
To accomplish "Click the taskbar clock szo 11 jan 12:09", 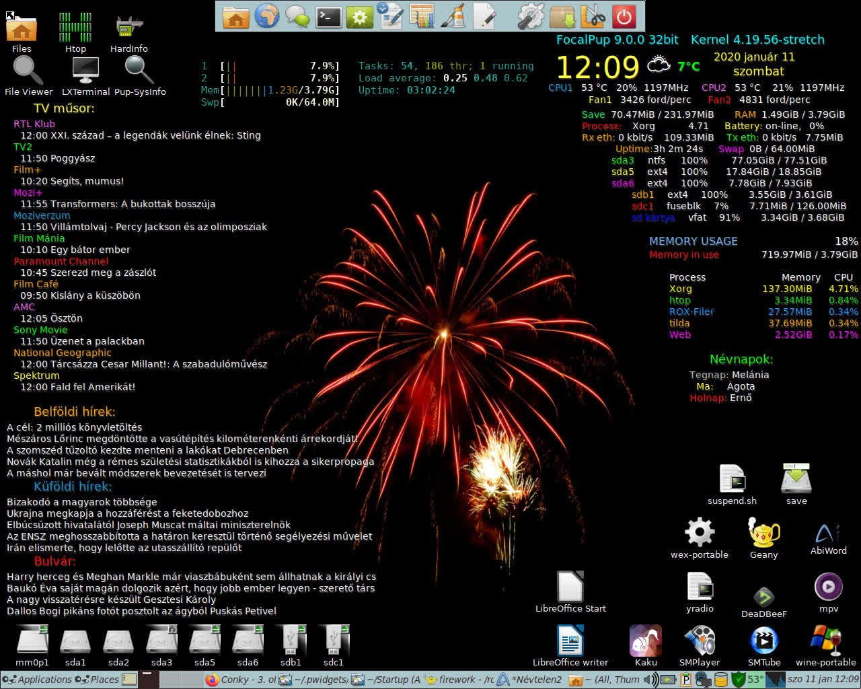I will (823, 680).
